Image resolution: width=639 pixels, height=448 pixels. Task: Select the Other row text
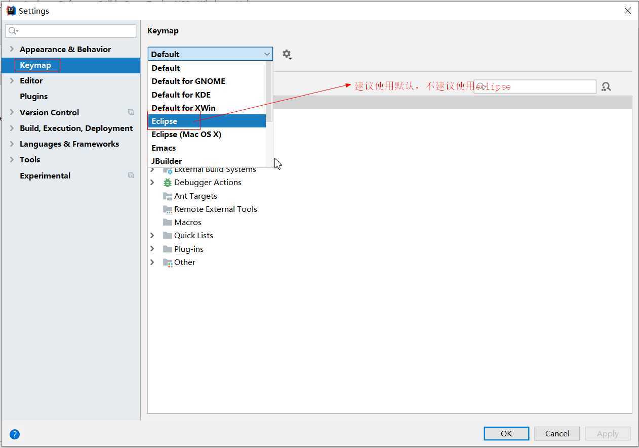point(185,262)
